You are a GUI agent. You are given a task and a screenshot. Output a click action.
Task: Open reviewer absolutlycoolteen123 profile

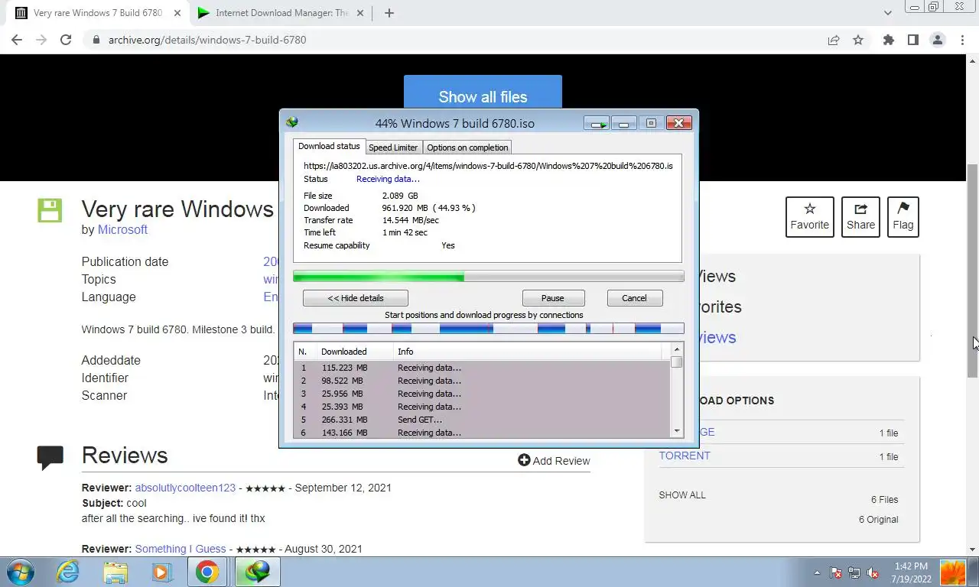(185, 488)
